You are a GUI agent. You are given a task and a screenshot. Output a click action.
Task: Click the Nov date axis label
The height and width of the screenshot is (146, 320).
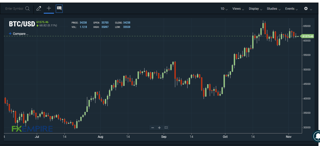pos(289,137)
